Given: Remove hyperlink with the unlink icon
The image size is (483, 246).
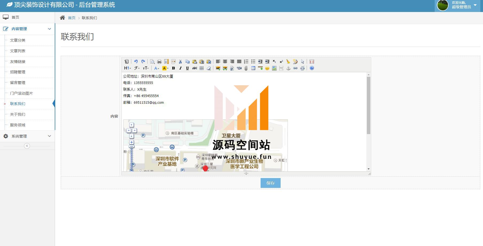Looking at the screenshot, I should 302,68.
